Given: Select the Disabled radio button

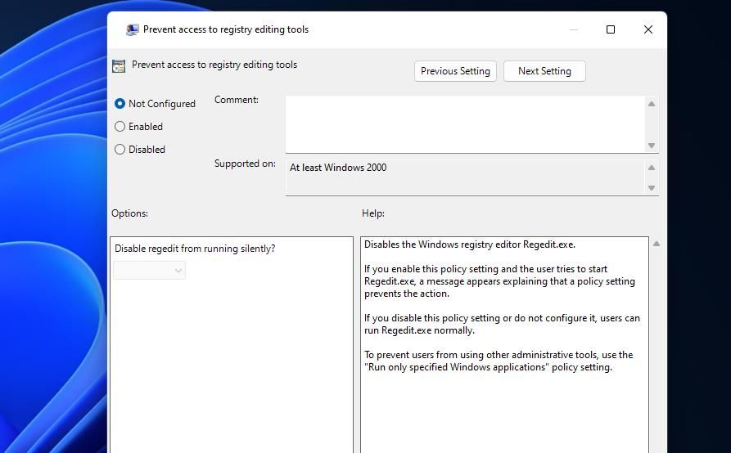Looking at the screenshot, I should 120,150.
